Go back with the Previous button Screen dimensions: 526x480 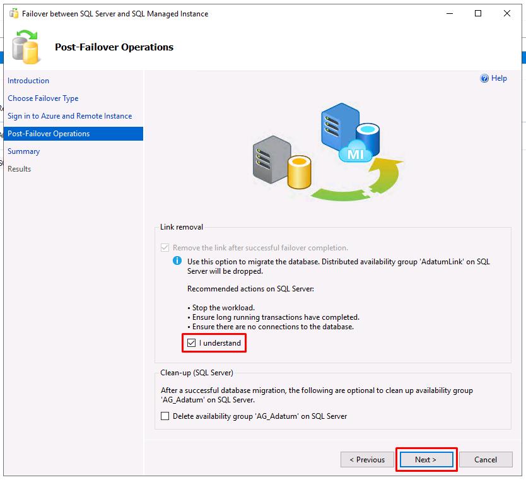[x=367, y=460]
